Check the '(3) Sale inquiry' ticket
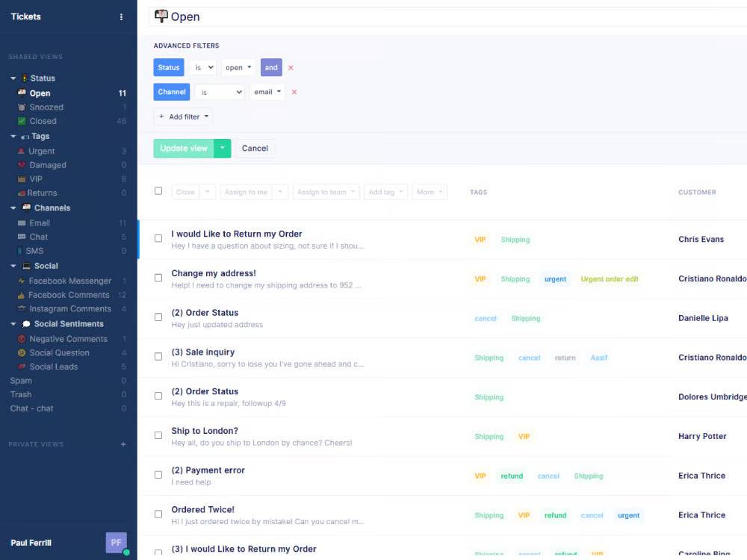The height and width of the screenshot is (560, 747). point(158,357)
